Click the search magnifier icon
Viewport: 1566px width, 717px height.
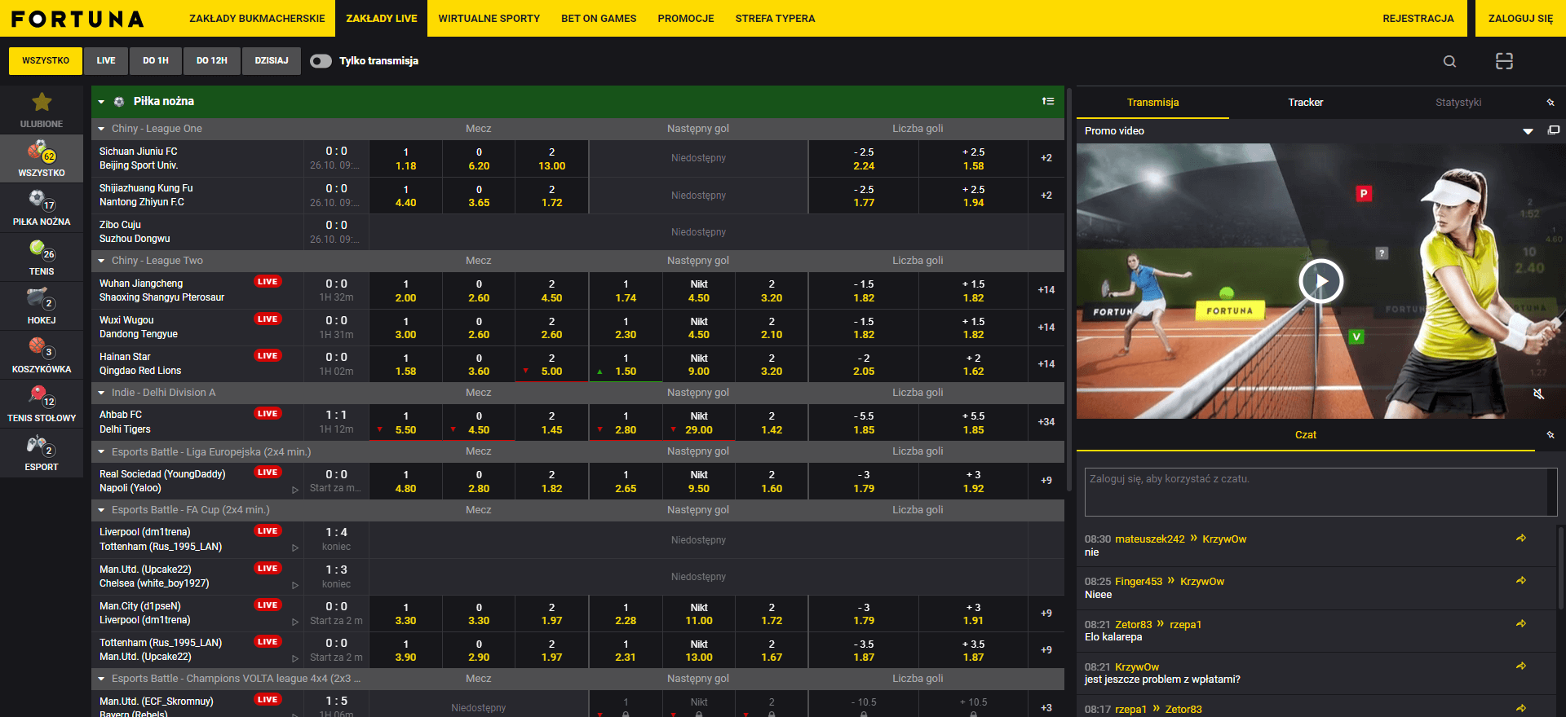(1449, 61)
